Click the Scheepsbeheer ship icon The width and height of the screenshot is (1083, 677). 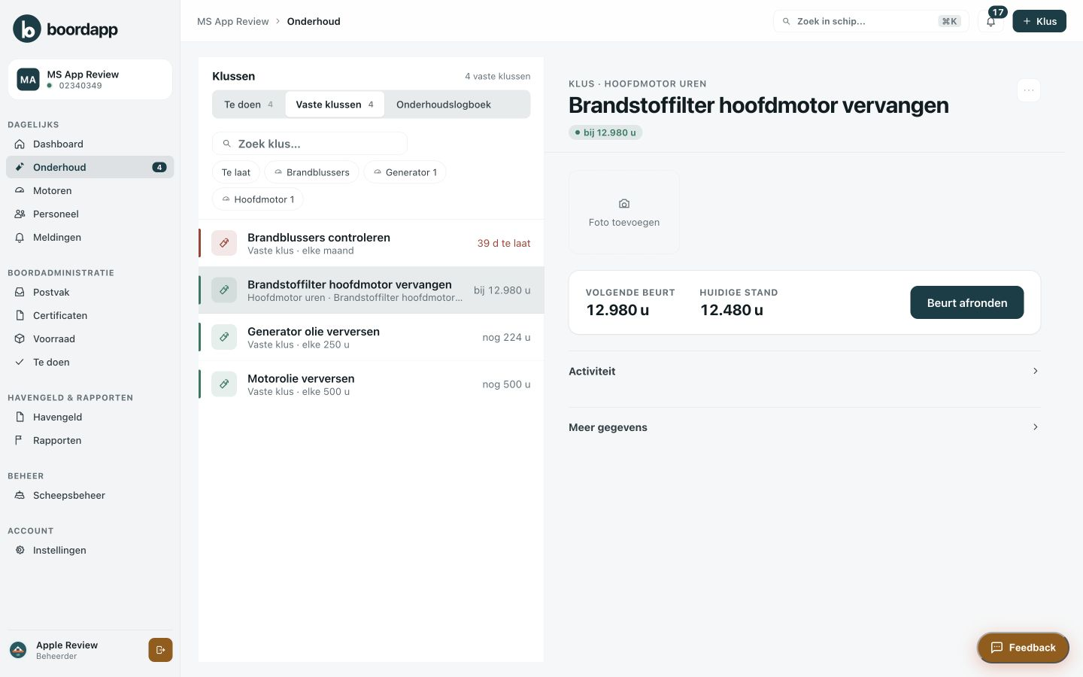point(20,495)
